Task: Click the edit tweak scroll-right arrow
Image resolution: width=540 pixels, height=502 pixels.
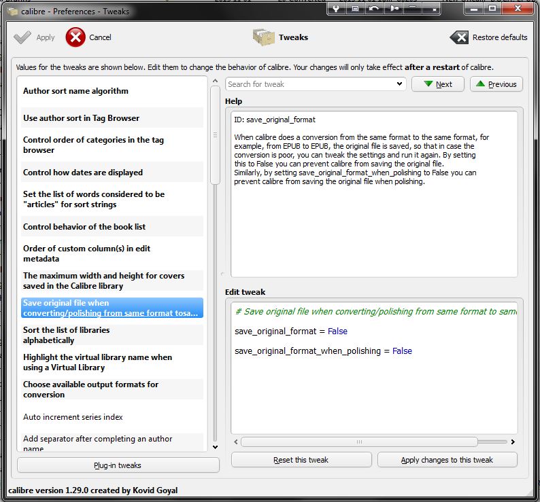Action: coord(513,442)
